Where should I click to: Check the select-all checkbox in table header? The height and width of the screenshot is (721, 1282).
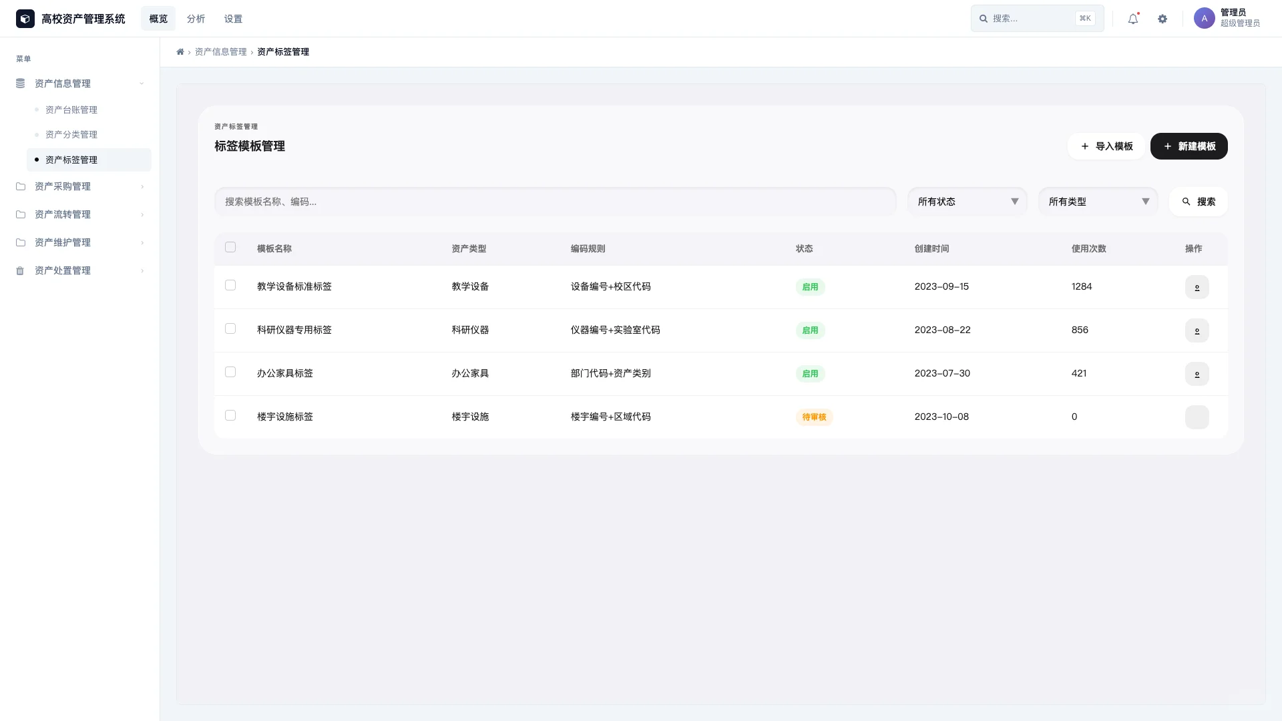click(230, 248)
